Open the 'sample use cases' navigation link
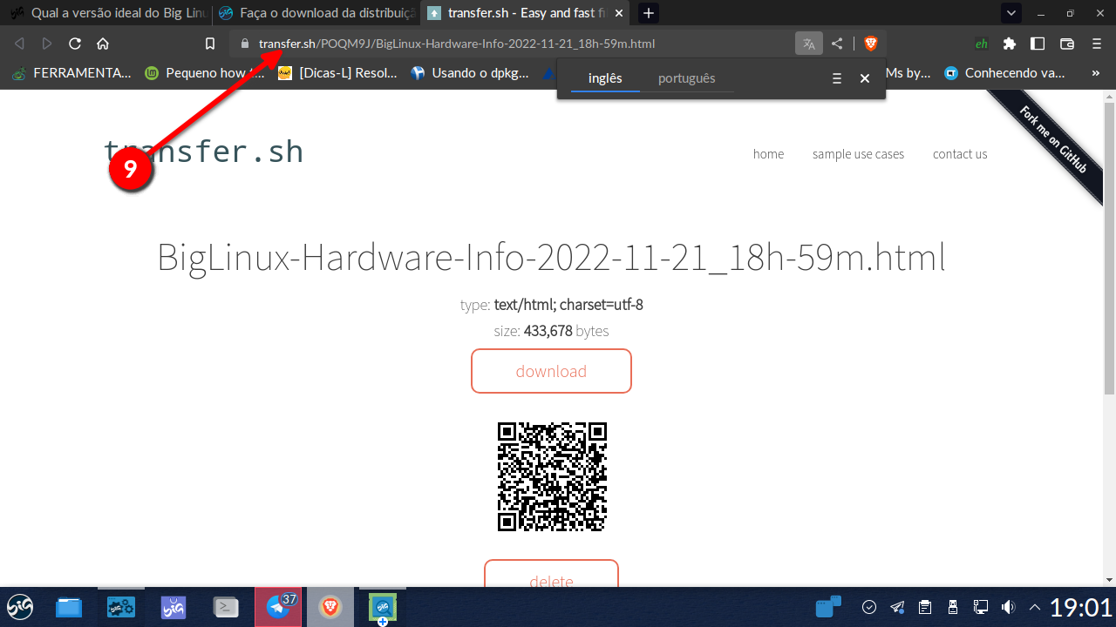Image resolution: width=1116 pixels, height=627 pixels. tap(858, 154)
